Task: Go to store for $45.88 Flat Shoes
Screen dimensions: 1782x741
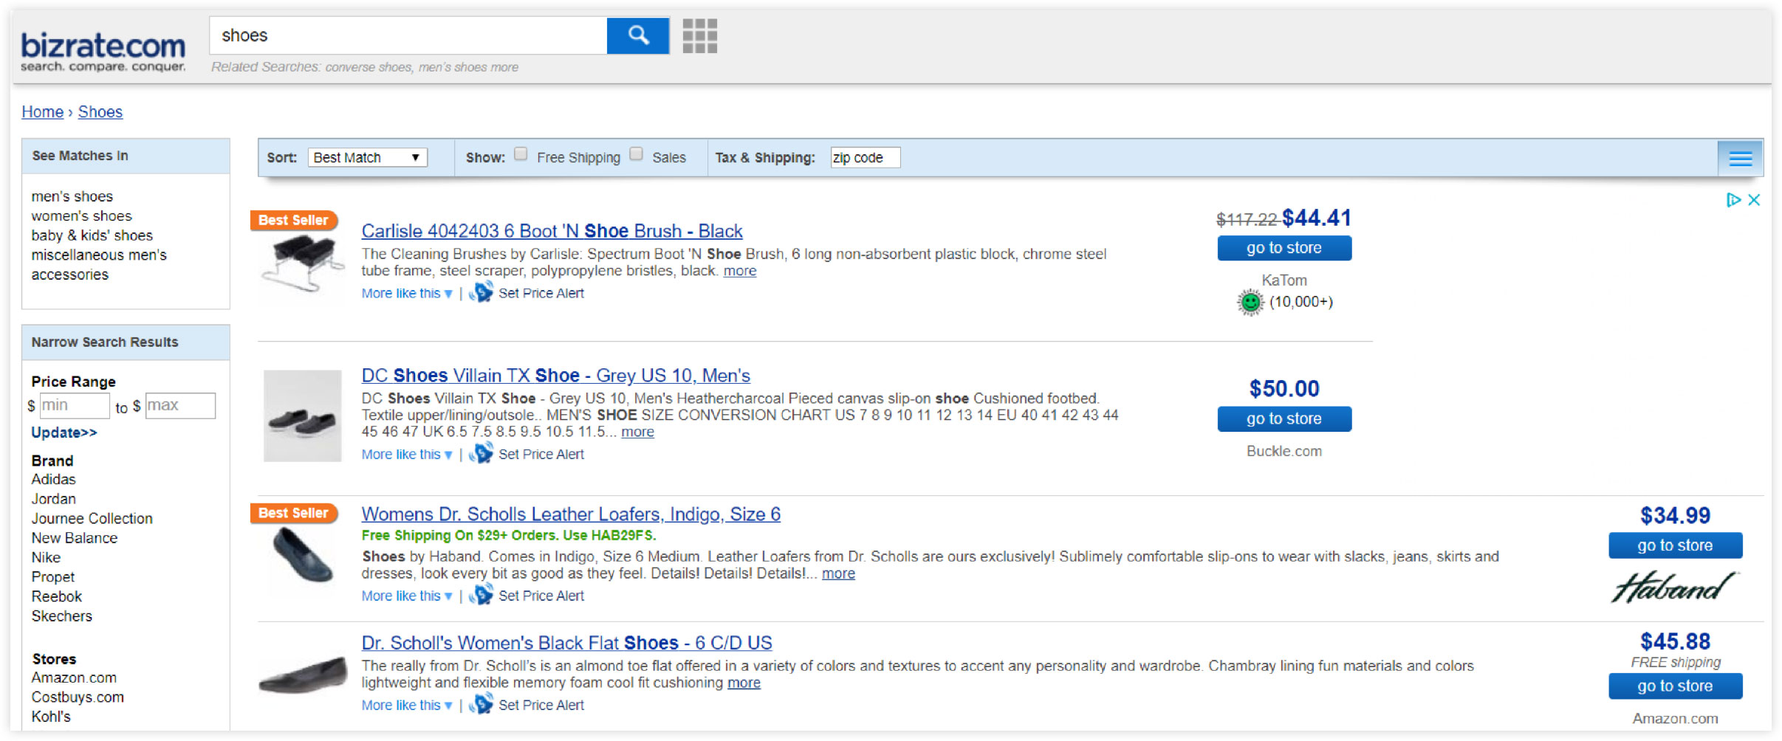Action: (x=1675, y=686)
